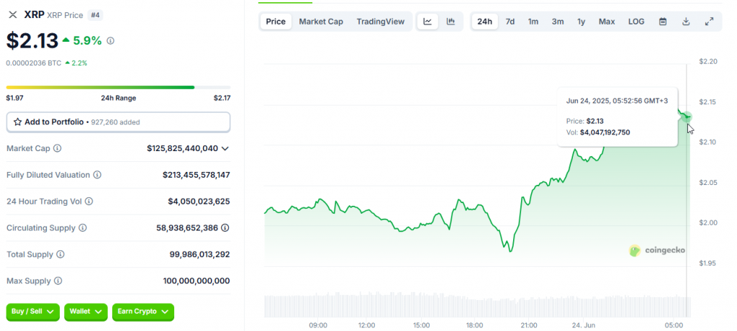Image resolution: width=737 pixels, height=331 pixels.
Task: Click the $2.13 main price heading
Action: pyautogui.click(x=32, y=40)
